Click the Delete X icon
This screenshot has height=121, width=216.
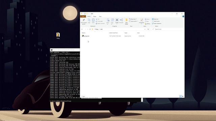117,20
